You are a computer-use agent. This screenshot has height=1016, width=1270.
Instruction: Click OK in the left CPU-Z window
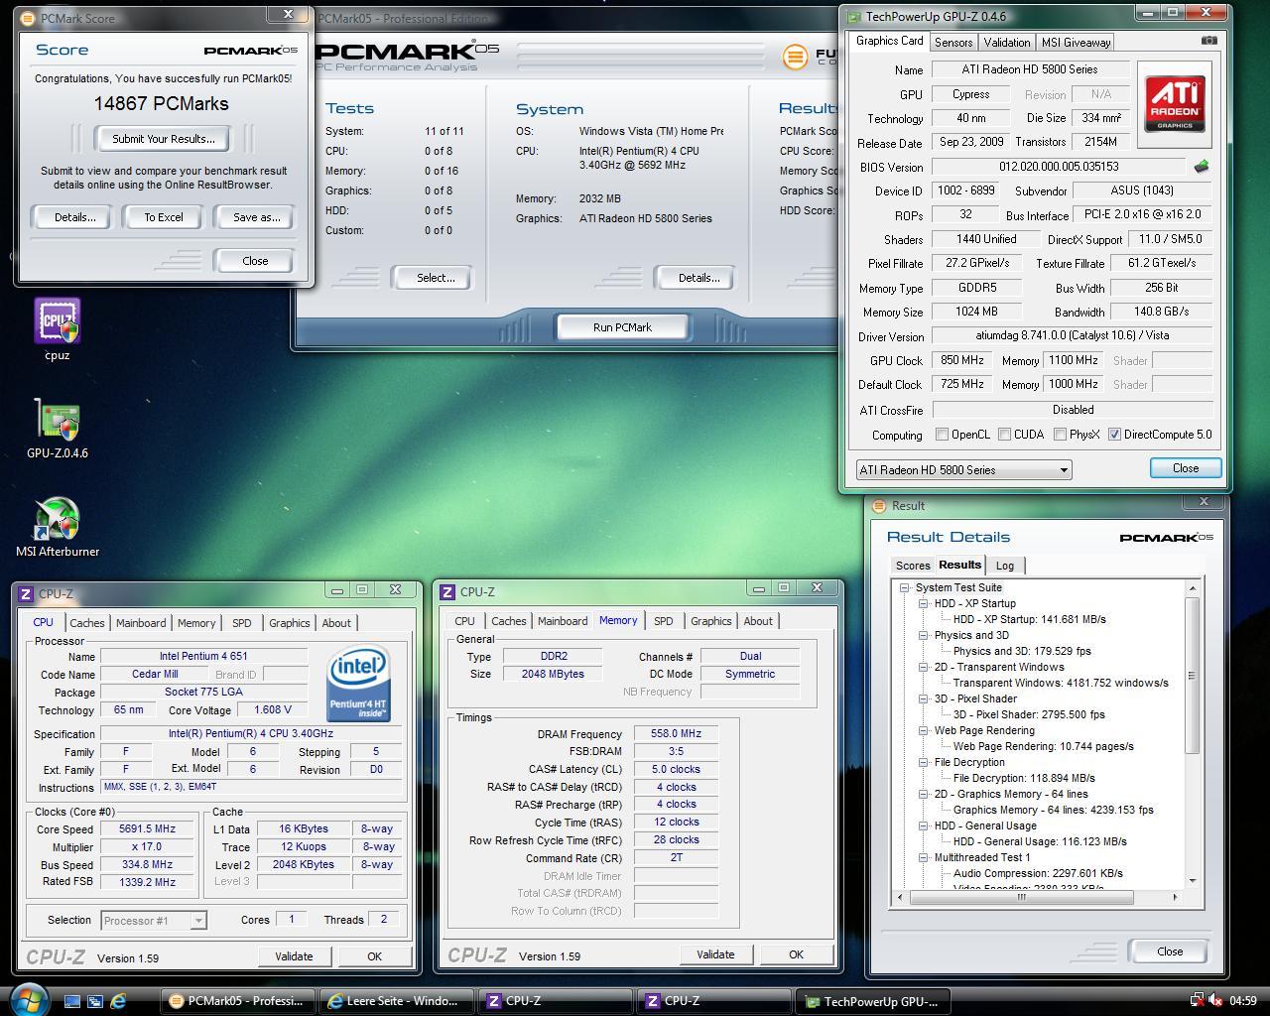click(x=374, y=956)
